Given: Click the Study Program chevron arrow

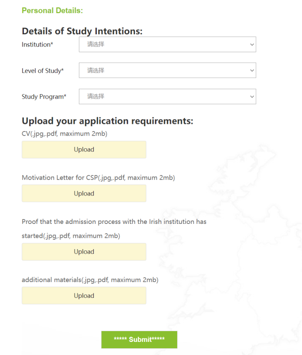Looking at the screenshot, I should [252, 96].
